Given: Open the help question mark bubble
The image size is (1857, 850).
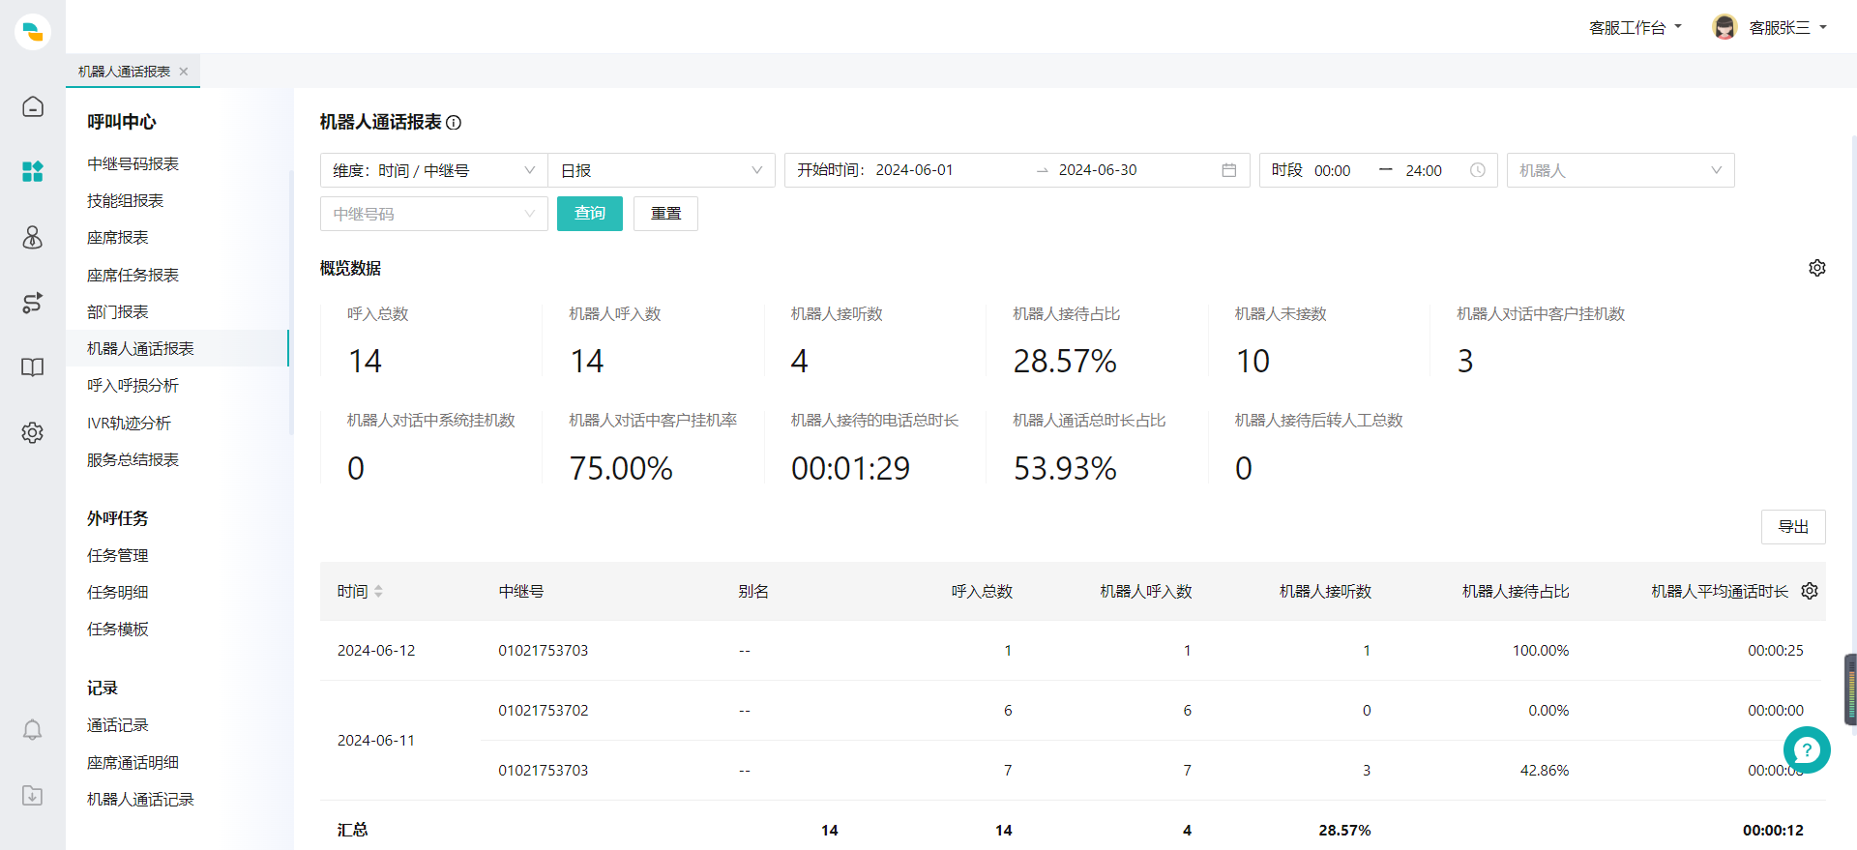Looking at the screenshot, I should (1807, 749).
